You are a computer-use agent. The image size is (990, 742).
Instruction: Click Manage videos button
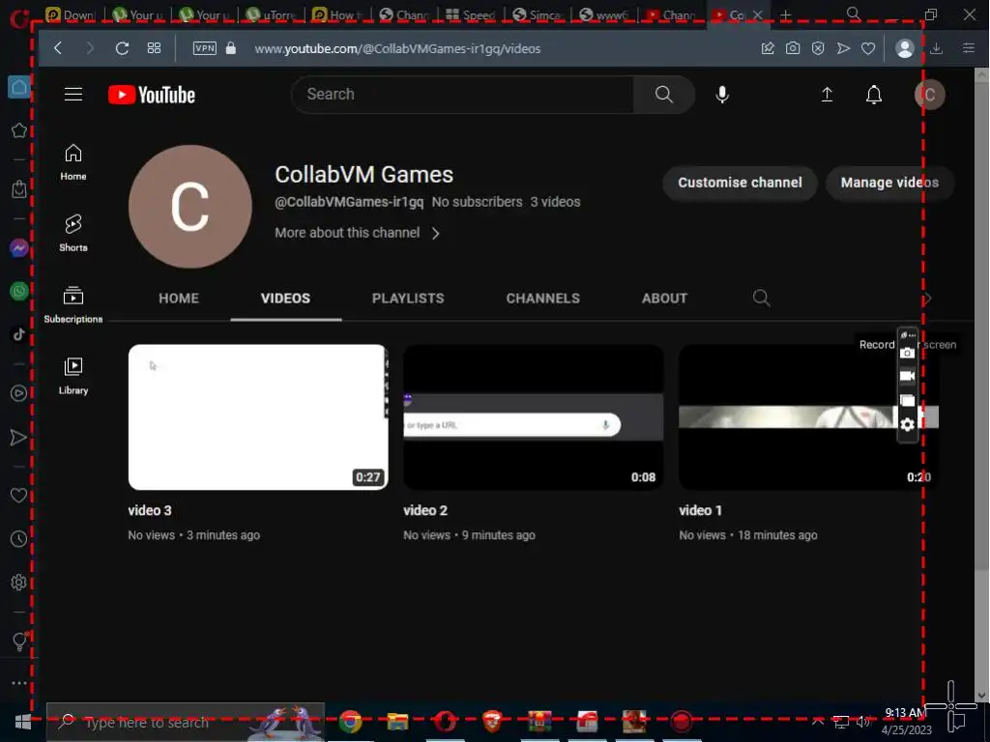coord(889,183)
